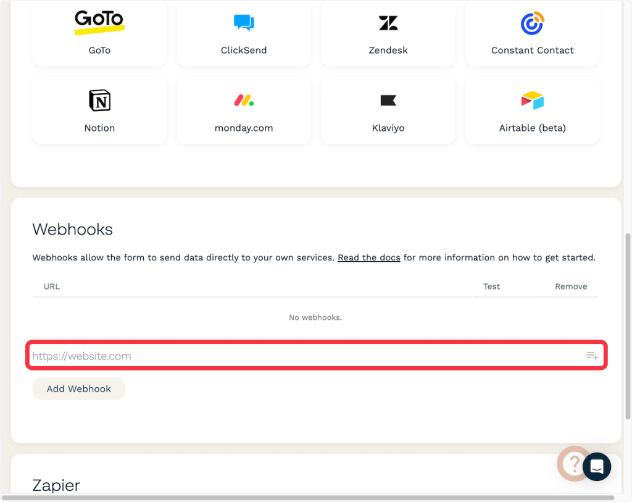Screen dimensions: 632x502
Task: Click the GoTo integration logo
Action: click(x=99, y=23)
